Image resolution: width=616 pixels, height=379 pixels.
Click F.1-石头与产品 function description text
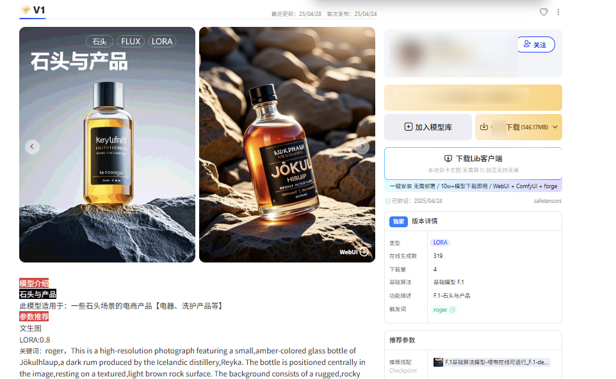452,295
